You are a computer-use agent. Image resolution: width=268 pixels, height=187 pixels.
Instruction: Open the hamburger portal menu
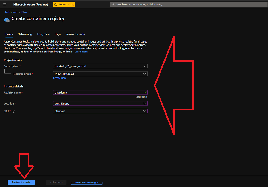(x=4, y=4)
